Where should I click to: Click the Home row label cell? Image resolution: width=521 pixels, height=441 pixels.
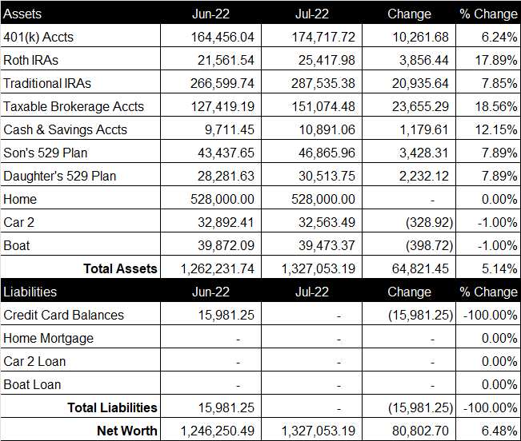coord(80,198)
